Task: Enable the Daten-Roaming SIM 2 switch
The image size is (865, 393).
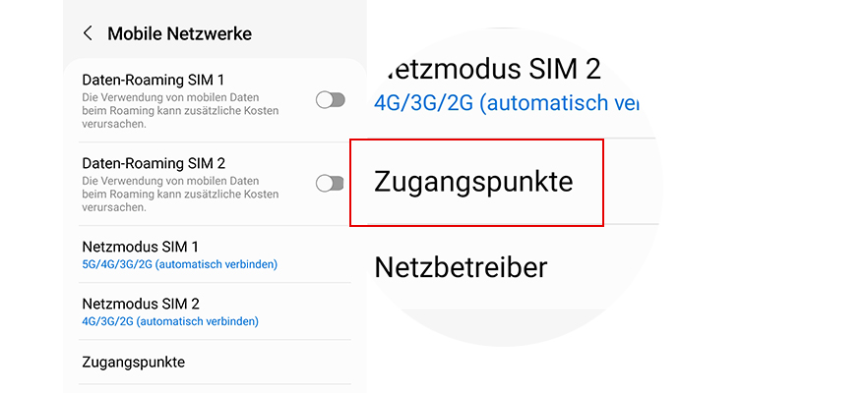Action: 330,183
